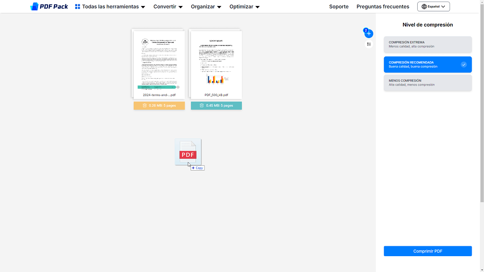Click the add more files plus icon

point(369,34)
